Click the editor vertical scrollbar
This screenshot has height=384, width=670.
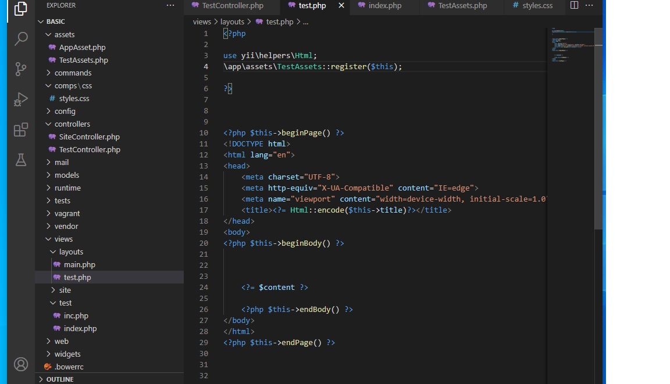pos(598,128)
